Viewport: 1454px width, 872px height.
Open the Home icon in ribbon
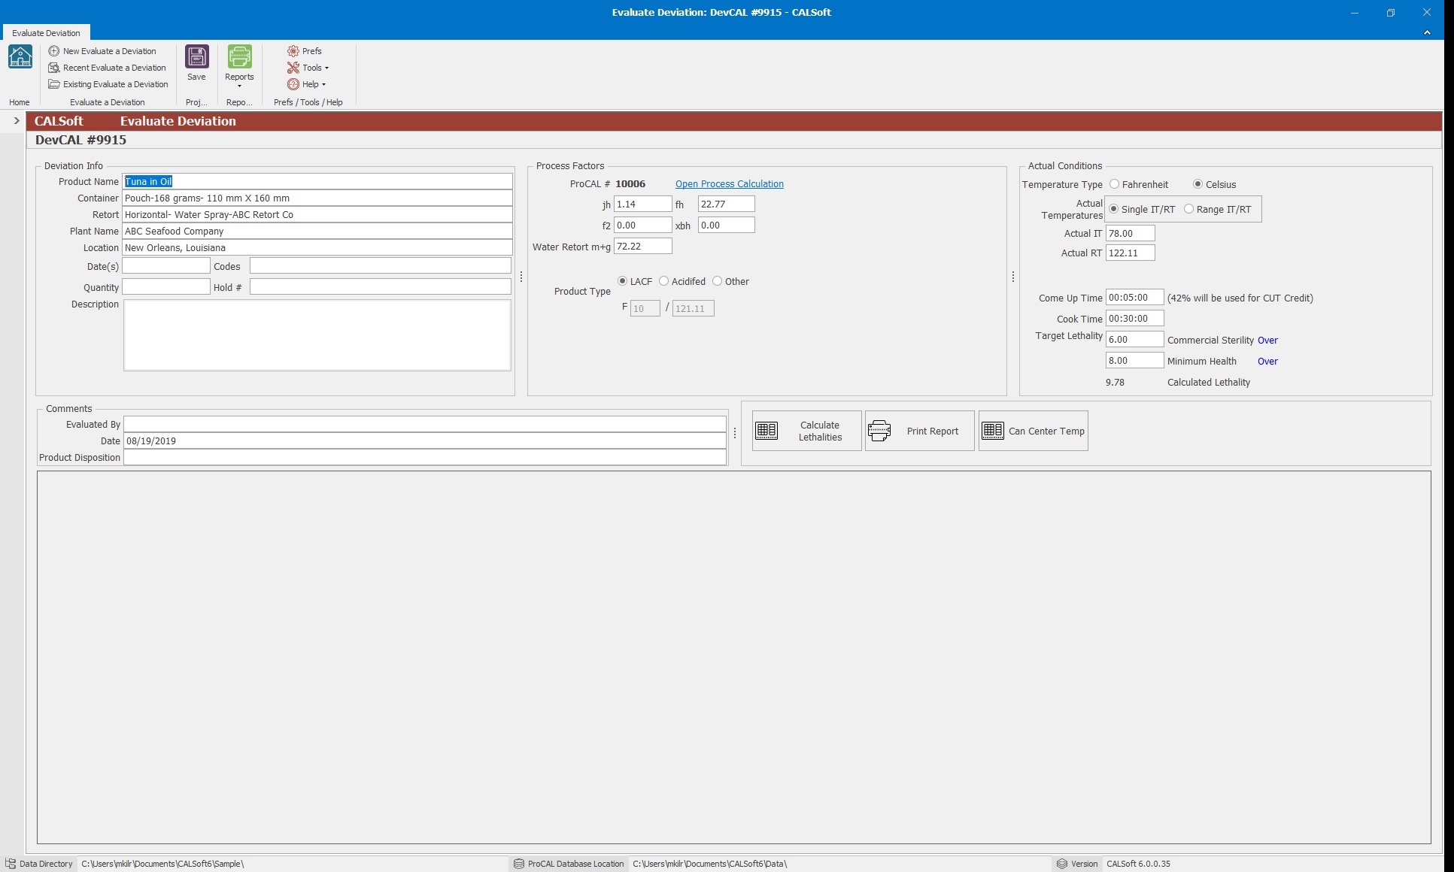[x=20, y=57]
